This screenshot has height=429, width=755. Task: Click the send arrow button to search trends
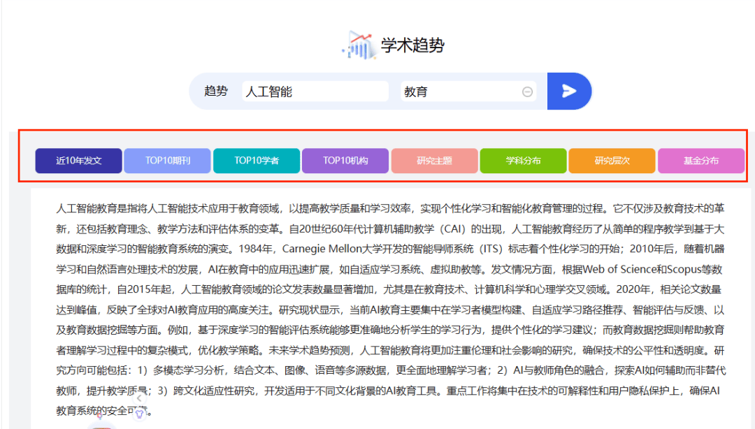[x=569, y=91]
